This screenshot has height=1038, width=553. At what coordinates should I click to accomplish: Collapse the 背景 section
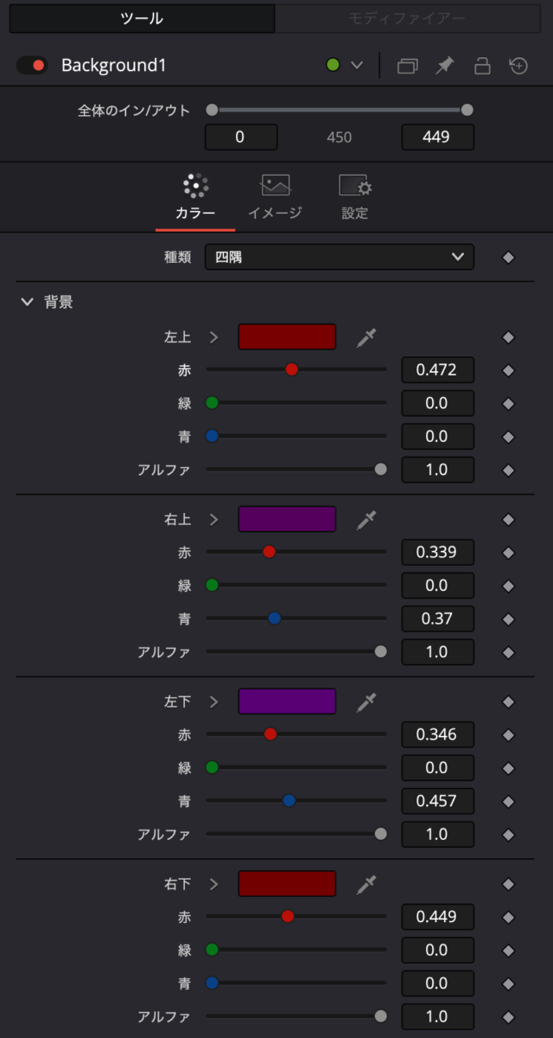click(x=26, y=303)
